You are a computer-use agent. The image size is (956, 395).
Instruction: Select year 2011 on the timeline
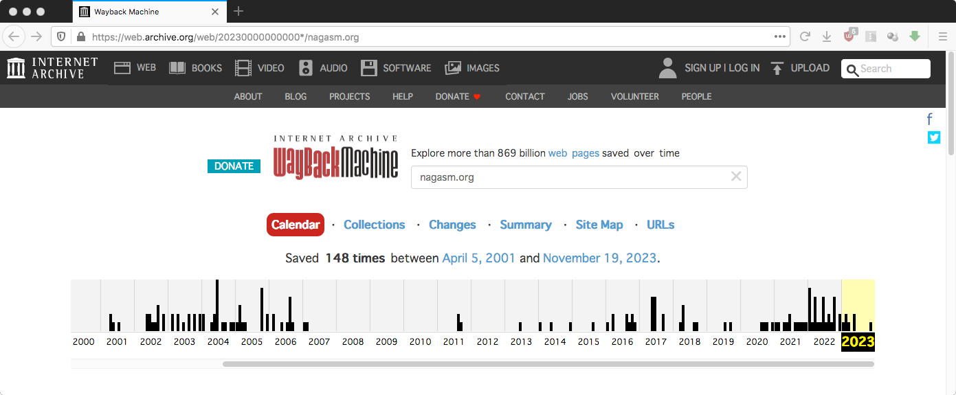454,341
